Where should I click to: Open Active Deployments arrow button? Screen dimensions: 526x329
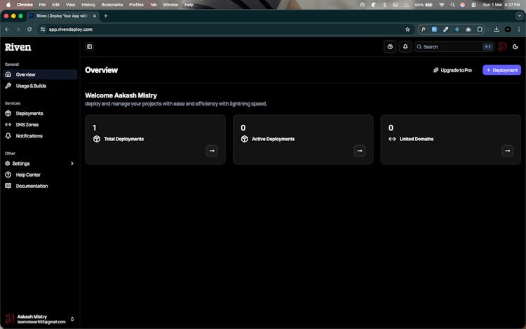click(x=360, y=150)
